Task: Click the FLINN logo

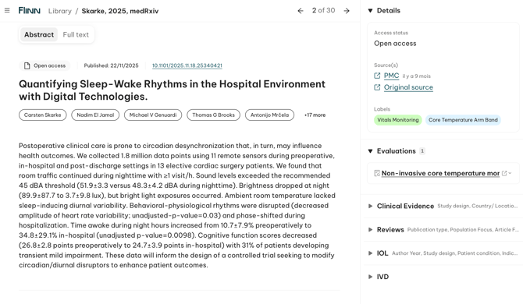Action: coord(30,11)
